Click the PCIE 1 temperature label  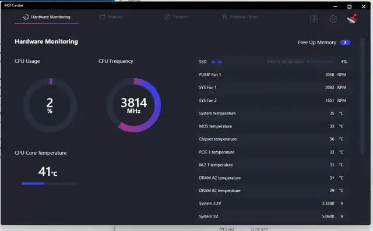[x=217, y=152]
